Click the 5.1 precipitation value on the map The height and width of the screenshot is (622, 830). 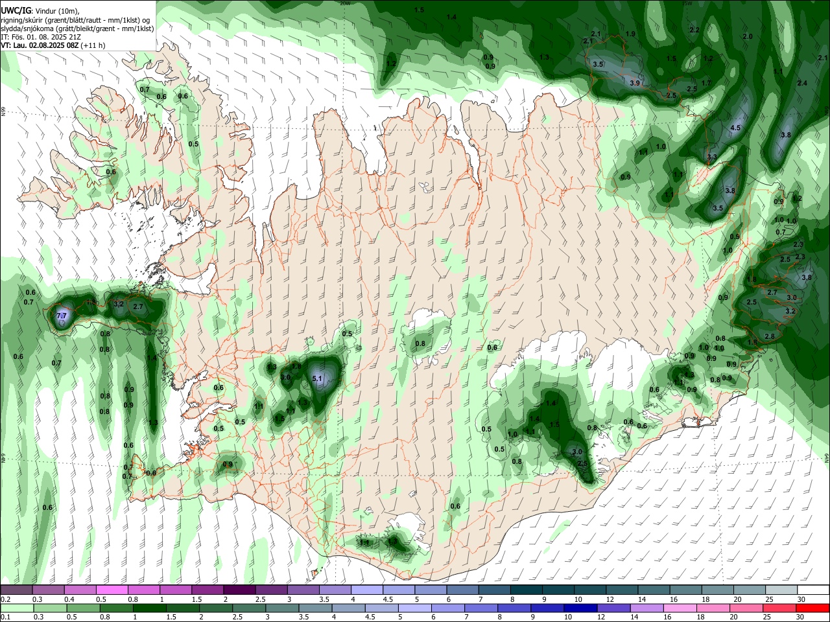(x=317, y=378)
